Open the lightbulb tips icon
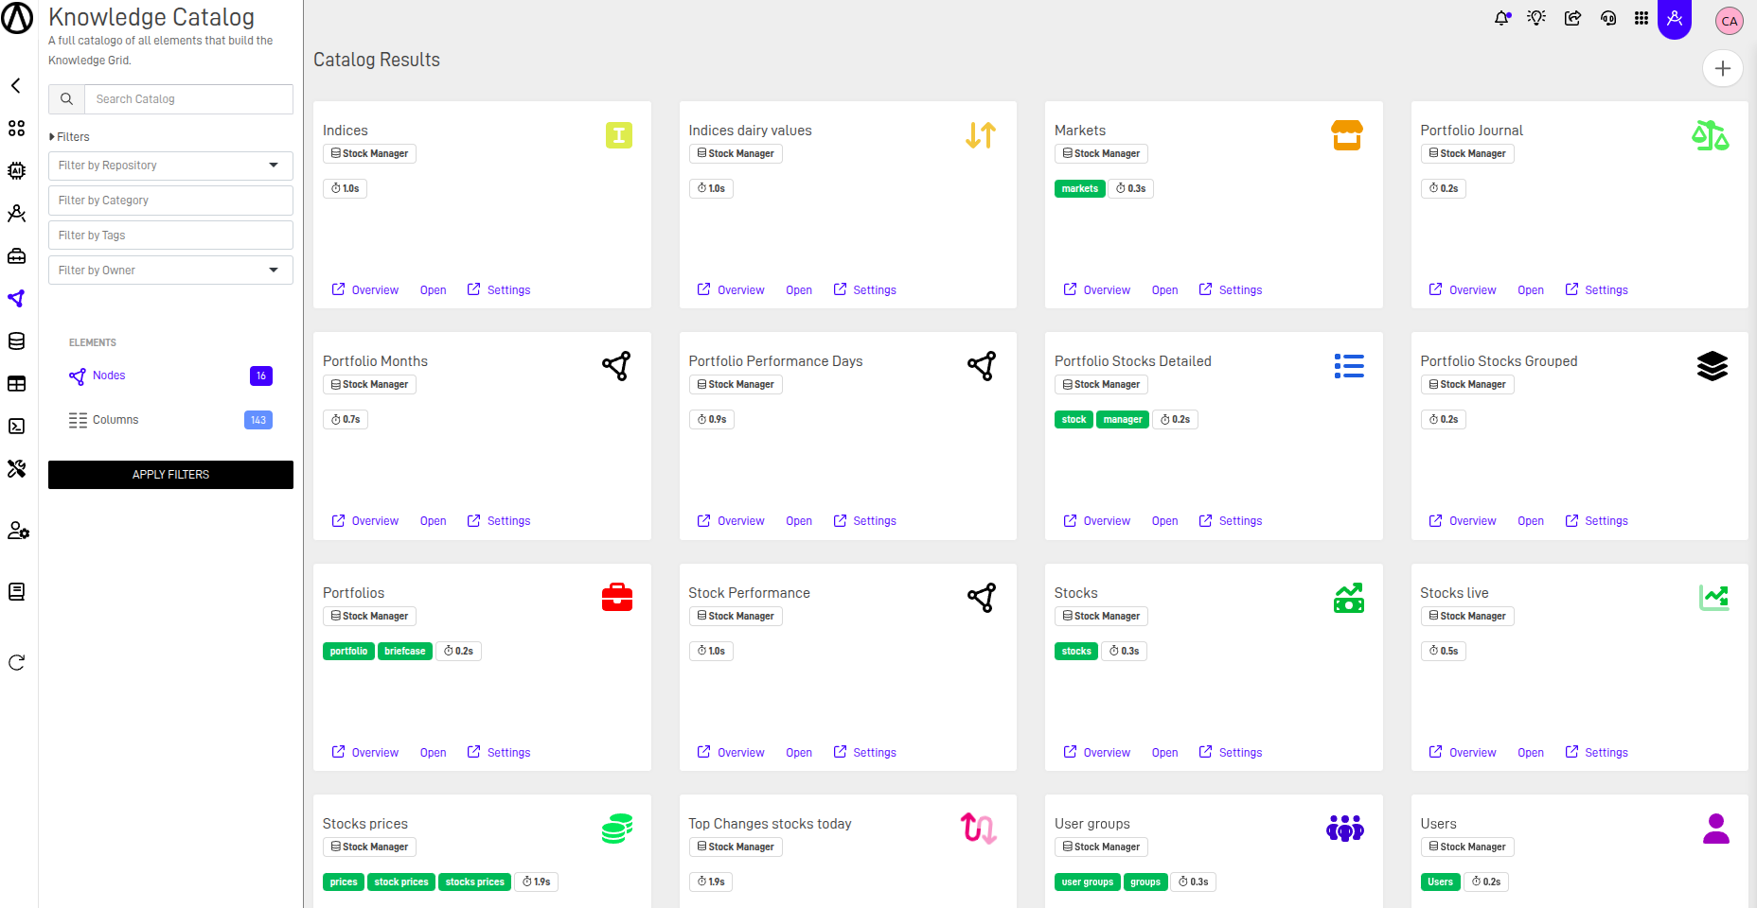 (x=1536, y=18)
